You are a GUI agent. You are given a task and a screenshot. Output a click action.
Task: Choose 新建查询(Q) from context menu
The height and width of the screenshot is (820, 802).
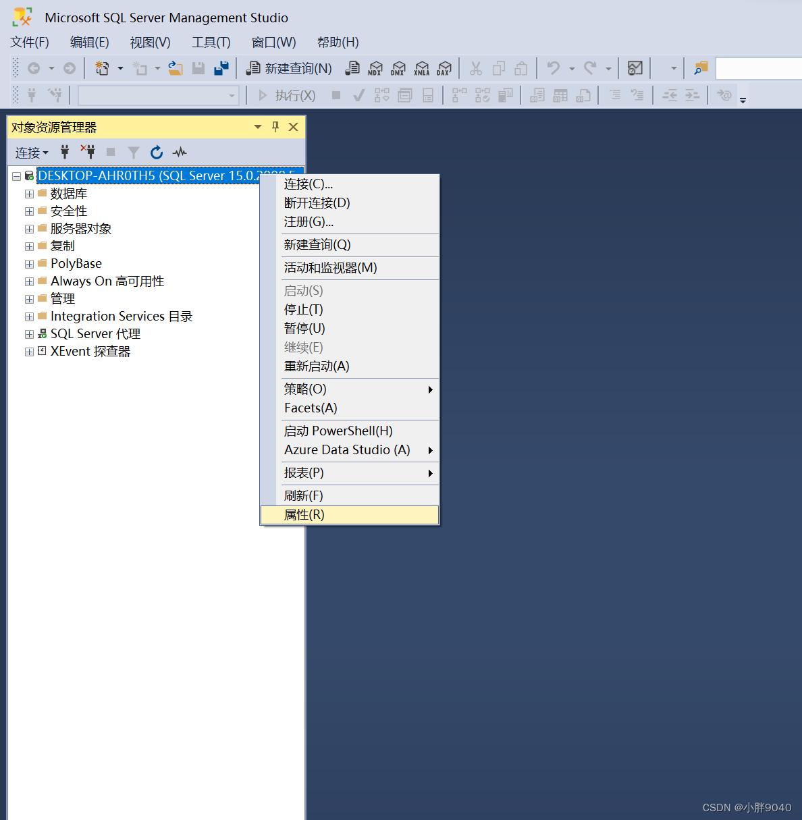(350, 245)
